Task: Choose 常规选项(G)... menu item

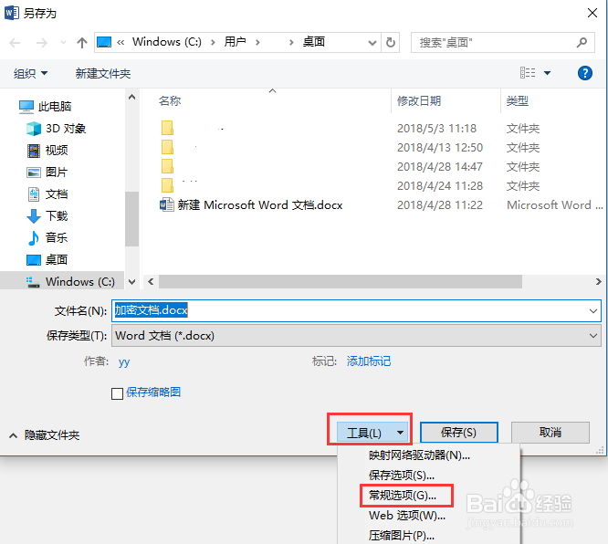Action: 403,495
